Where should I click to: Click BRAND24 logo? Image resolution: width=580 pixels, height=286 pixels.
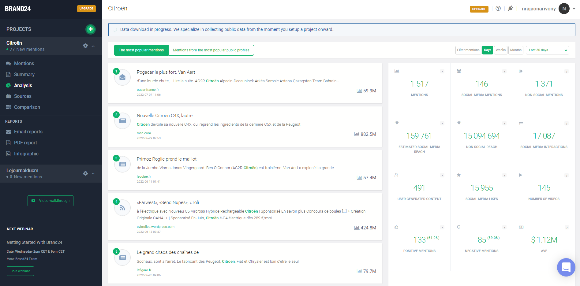(18, 9)
